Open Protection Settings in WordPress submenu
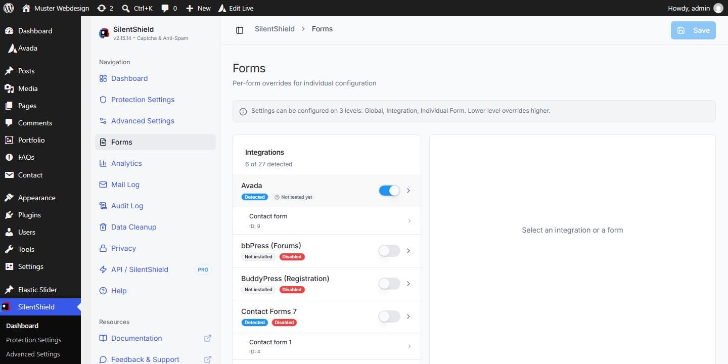Image resolution: width=728 pixels, height=364 pixels. (x=33, y=340)
